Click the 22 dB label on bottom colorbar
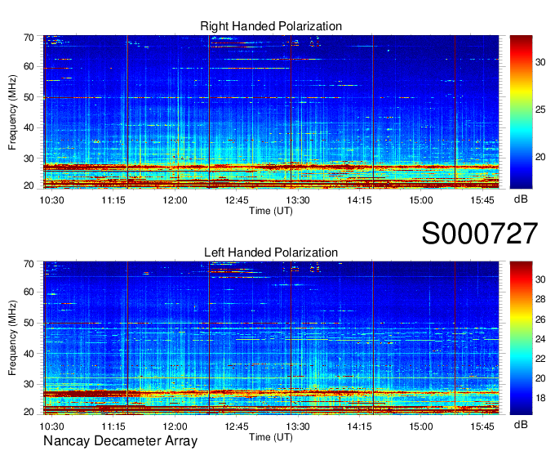555x451 pixels. coord(540,359)
